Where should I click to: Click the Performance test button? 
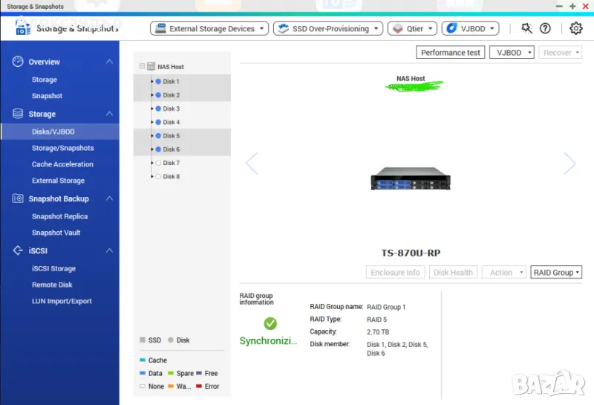(450, 53)
